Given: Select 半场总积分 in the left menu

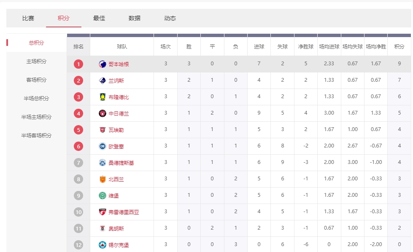Looking at the screenshot, I should (x=36, y=99).
